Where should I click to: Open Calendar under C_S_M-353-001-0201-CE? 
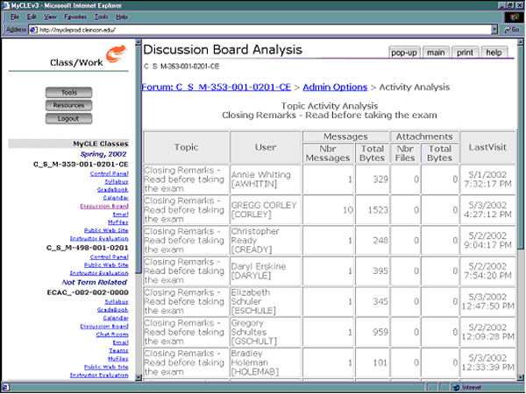[x=116, y=198]
